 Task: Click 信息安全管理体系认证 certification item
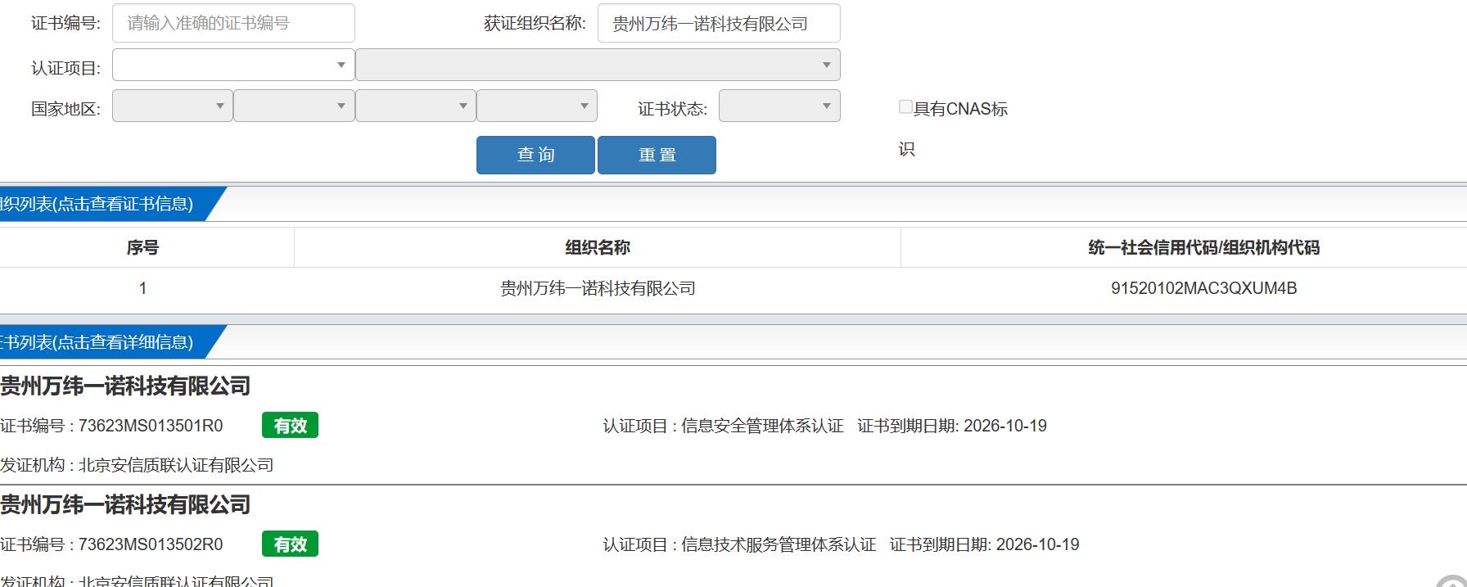[x=762, y=426]
